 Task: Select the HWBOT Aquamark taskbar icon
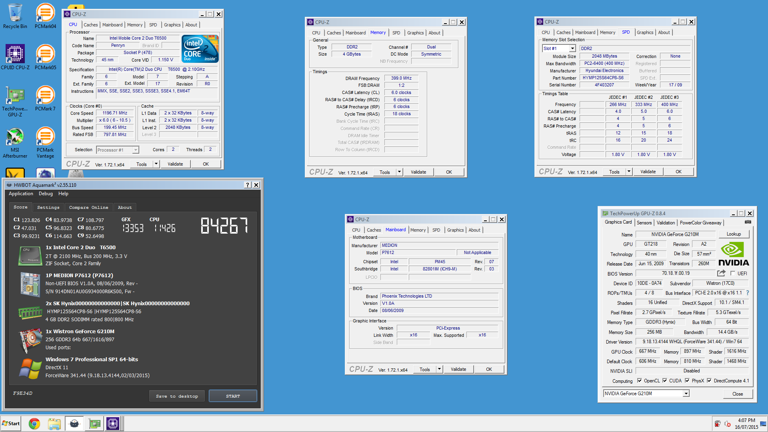coord(74,424)
